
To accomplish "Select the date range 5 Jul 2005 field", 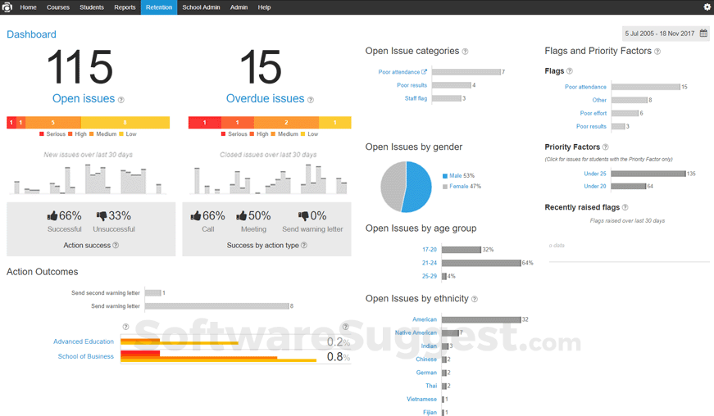I will [658, 34].
